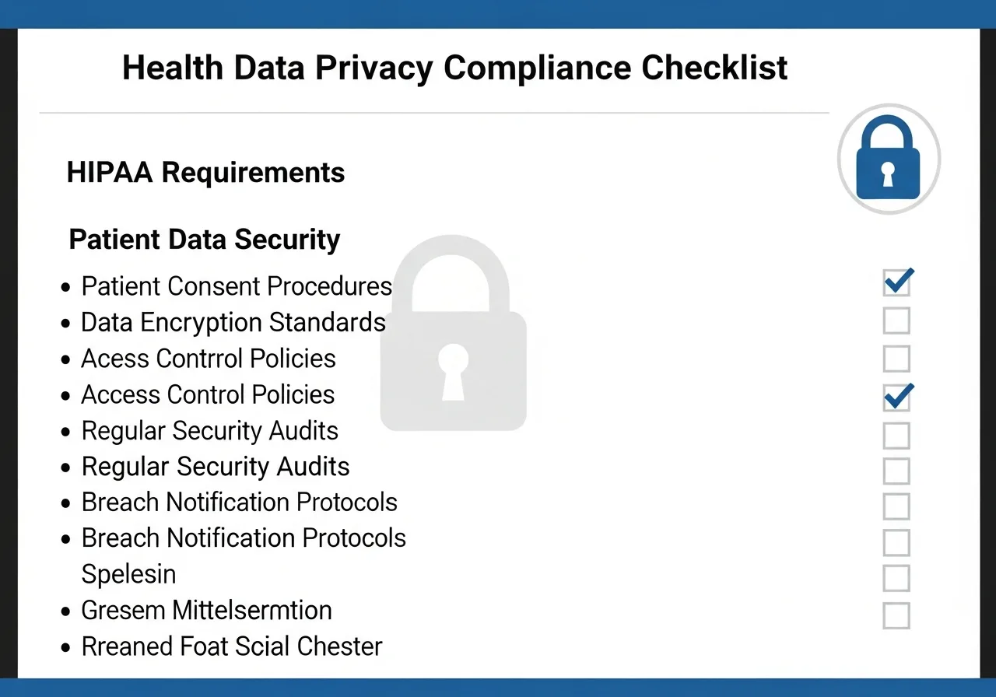Viewport: 996px width, 697px height.
Task: Mark the Gresem Mittelsermtion checkbox
Action: pos(896,615)
